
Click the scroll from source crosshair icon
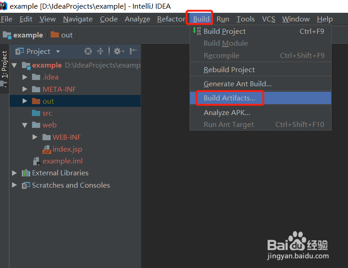tap(88, 51)
